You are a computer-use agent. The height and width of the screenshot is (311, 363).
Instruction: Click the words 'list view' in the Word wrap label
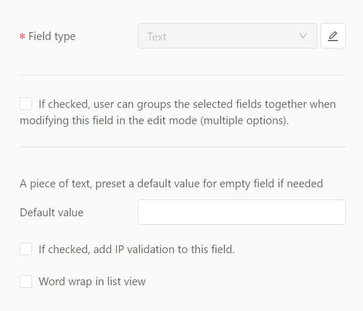(127, 282)
